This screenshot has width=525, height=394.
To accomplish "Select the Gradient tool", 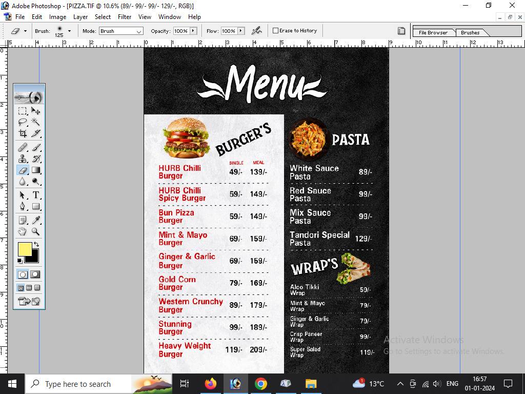I will click(35, 170).
